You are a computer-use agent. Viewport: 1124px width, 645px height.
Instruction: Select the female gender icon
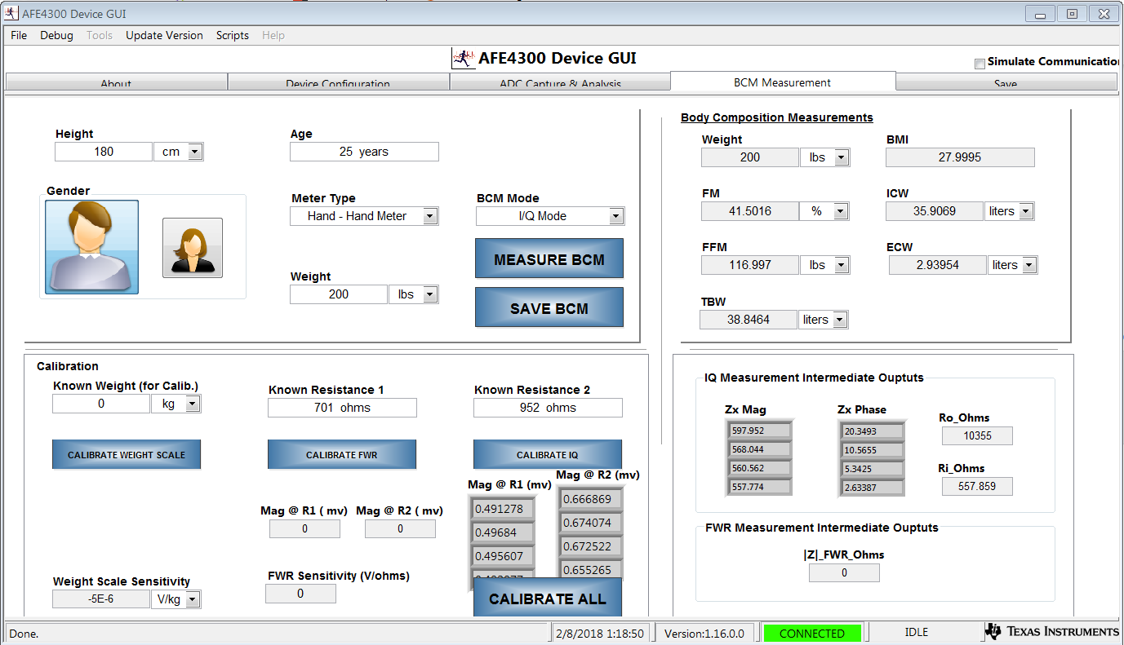(193, 248)
